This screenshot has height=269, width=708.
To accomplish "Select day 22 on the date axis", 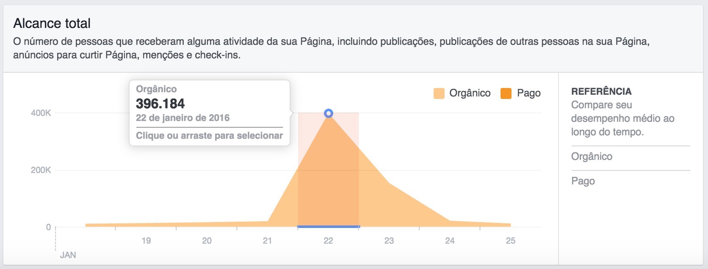I will click(328, 241).
